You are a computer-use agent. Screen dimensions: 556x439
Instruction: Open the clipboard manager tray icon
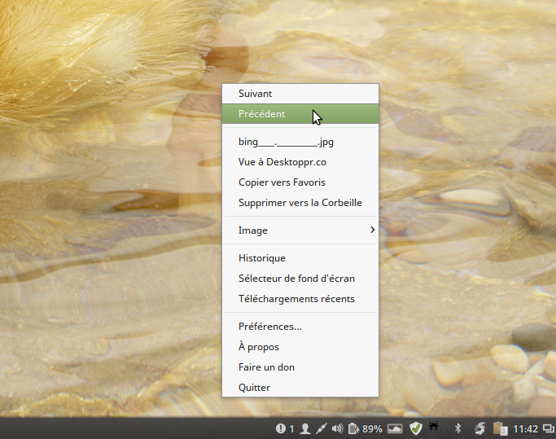tap(500, 428)
